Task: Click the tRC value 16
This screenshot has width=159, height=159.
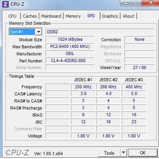Action: pos(108,122)
